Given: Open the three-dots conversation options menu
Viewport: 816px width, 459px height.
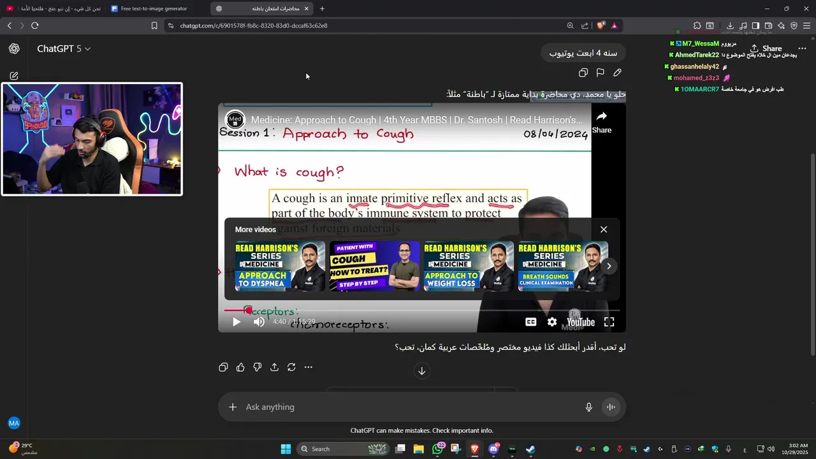Looking at the screenshot, I should 802,48.
